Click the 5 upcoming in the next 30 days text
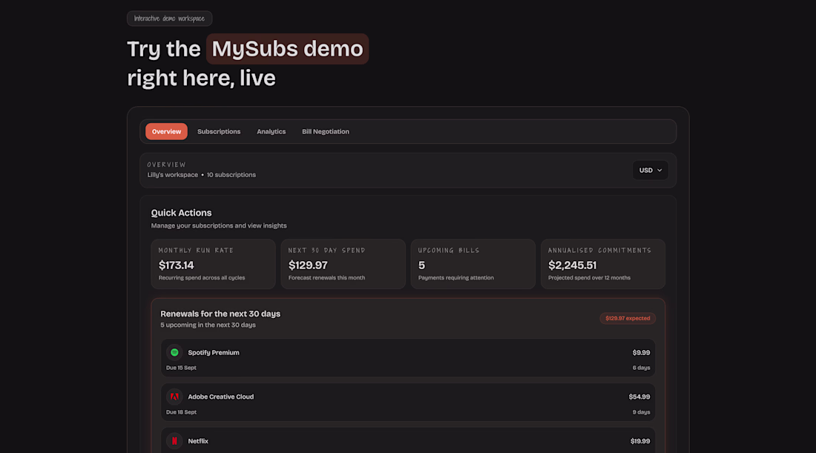 (x=208, y=325)
